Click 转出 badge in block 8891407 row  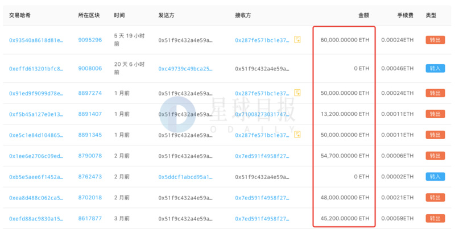(x=435, y=114)
